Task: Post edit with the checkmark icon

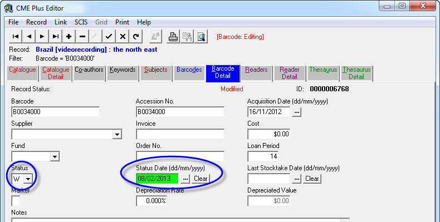Action: coord(109,36)
